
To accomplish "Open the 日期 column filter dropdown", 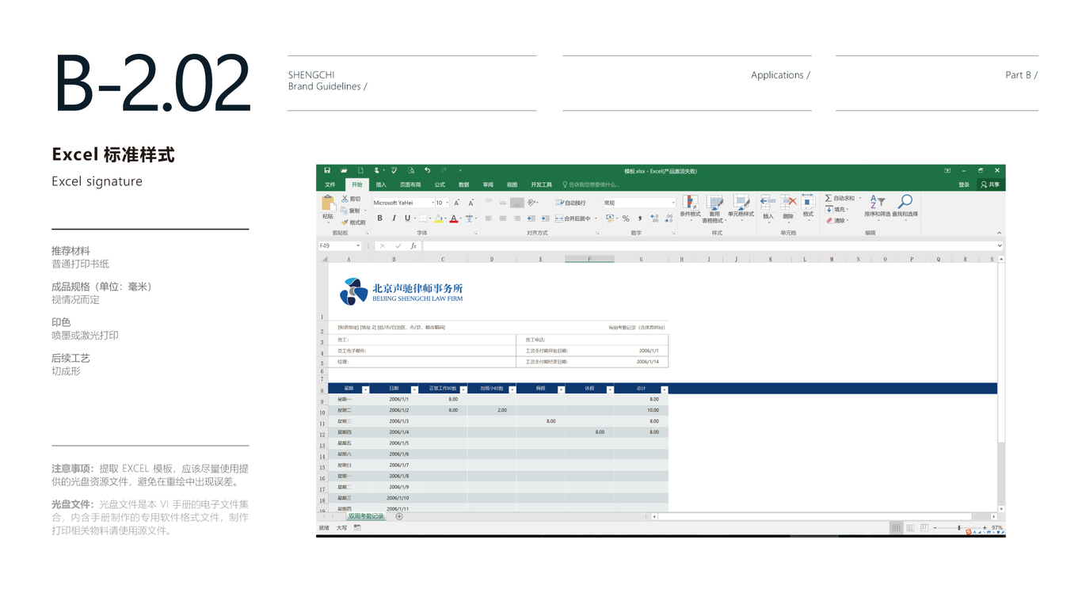I will pyautogui.click(x=414, y=389).
